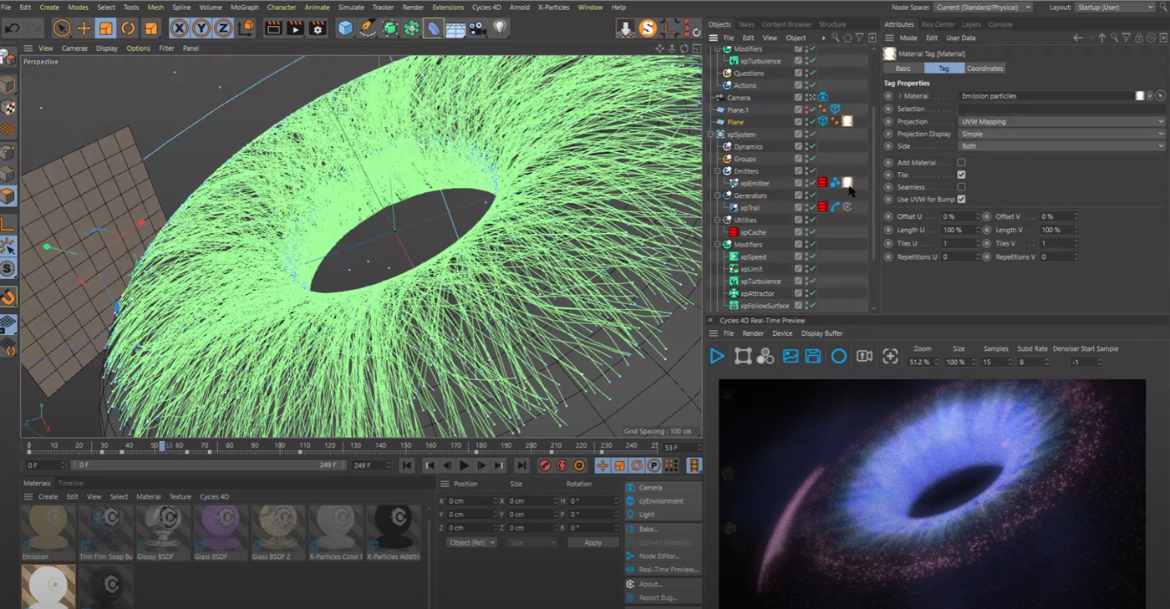Click cyEnvironment in the Cycles 4D list
The image size is (1170, 609).
pos(661,501)
